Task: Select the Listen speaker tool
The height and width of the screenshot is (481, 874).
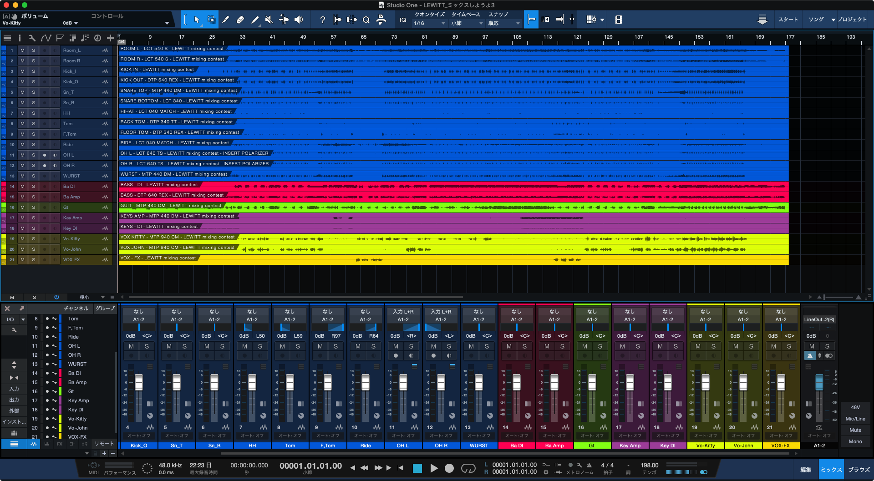Action: [x=299, y=20]
